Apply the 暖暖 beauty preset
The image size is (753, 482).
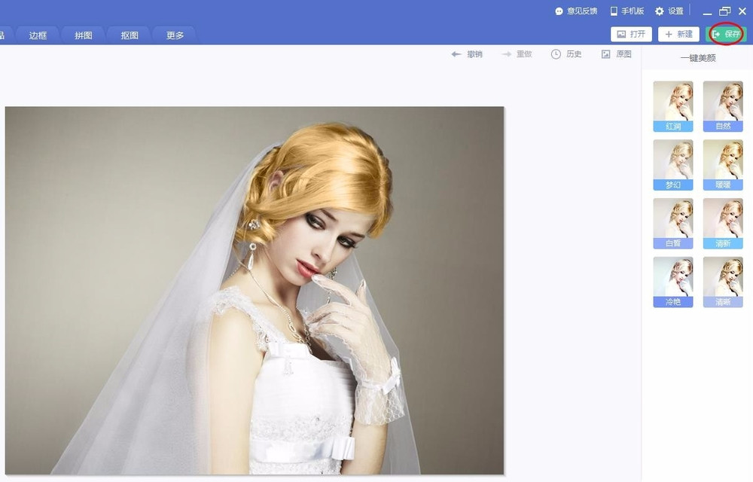coord(723,165)
